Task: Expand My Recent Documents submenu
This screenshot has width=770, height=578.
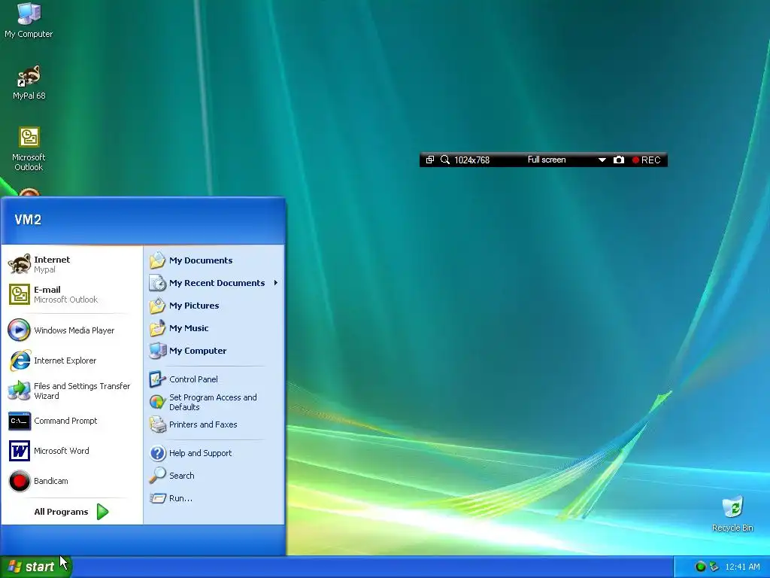Action: pos(214,283)
